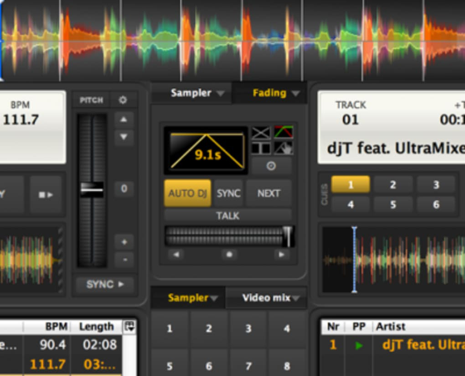Click the circular button under the fade curves
This screenshot has height=376, width=465.
click(x=271, y=166)
